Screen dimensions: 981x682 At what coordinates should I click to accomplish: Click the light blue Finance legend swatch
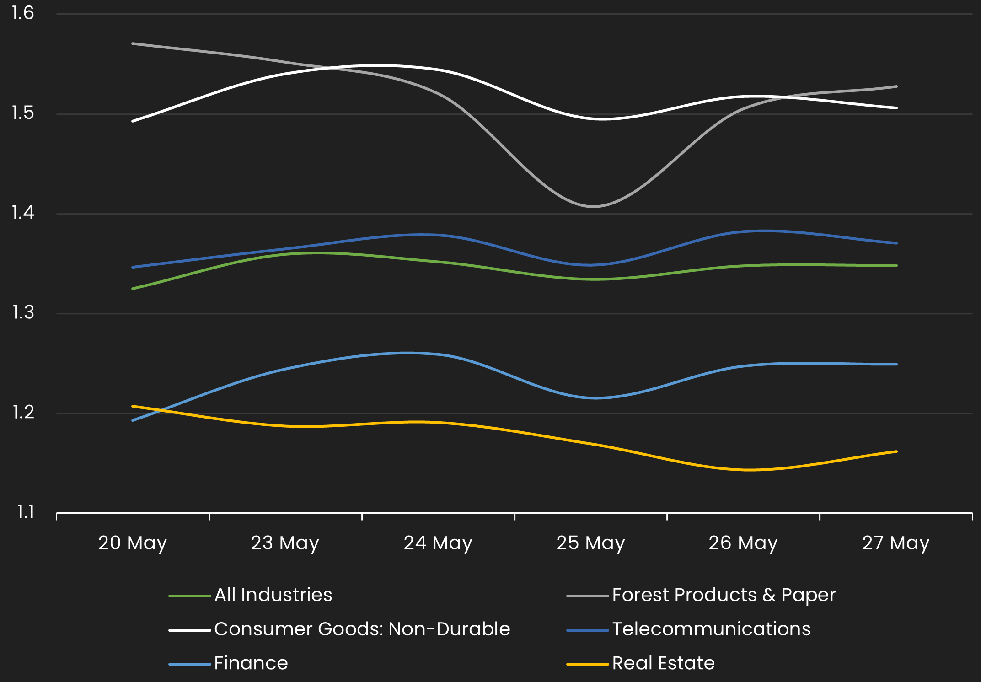[189, 664]
